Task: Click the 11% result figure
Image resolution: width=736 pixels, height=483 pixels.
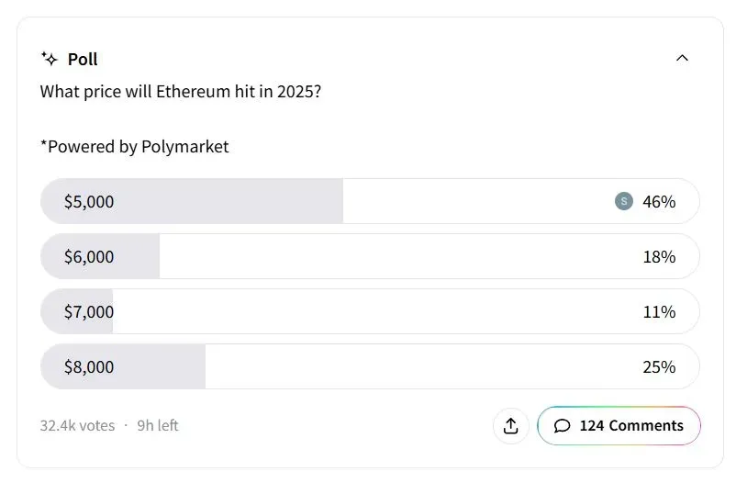Action: (x=659, y=311)
